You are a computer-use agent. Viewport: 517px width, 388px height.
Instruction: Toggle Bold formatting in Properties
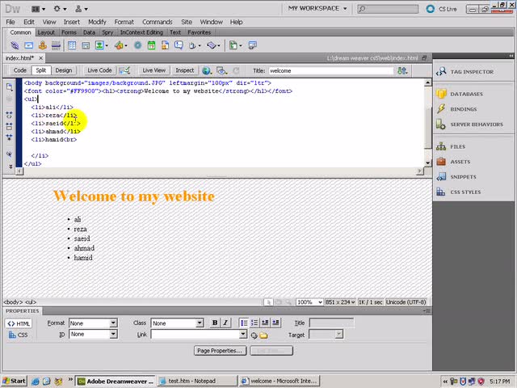click(215, 323)
